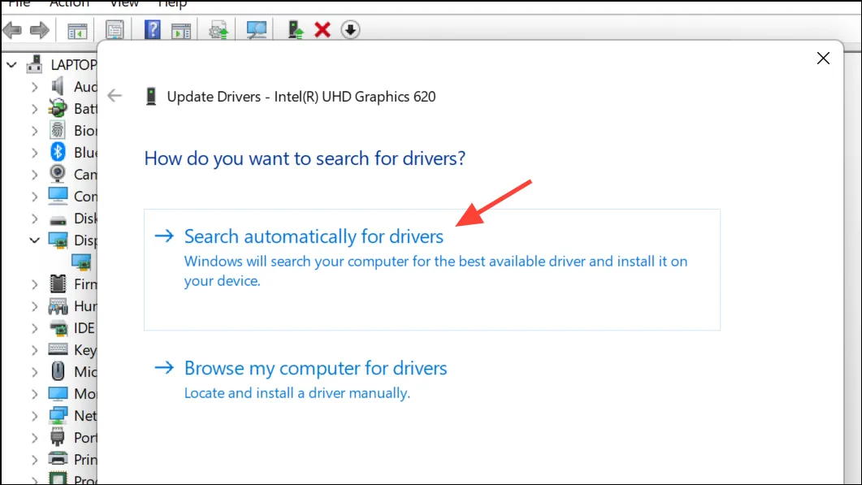Click the Disable device down-arrow icon
Image resolution: width=862 pixels, height=485 pixels.
click(350, 30)
